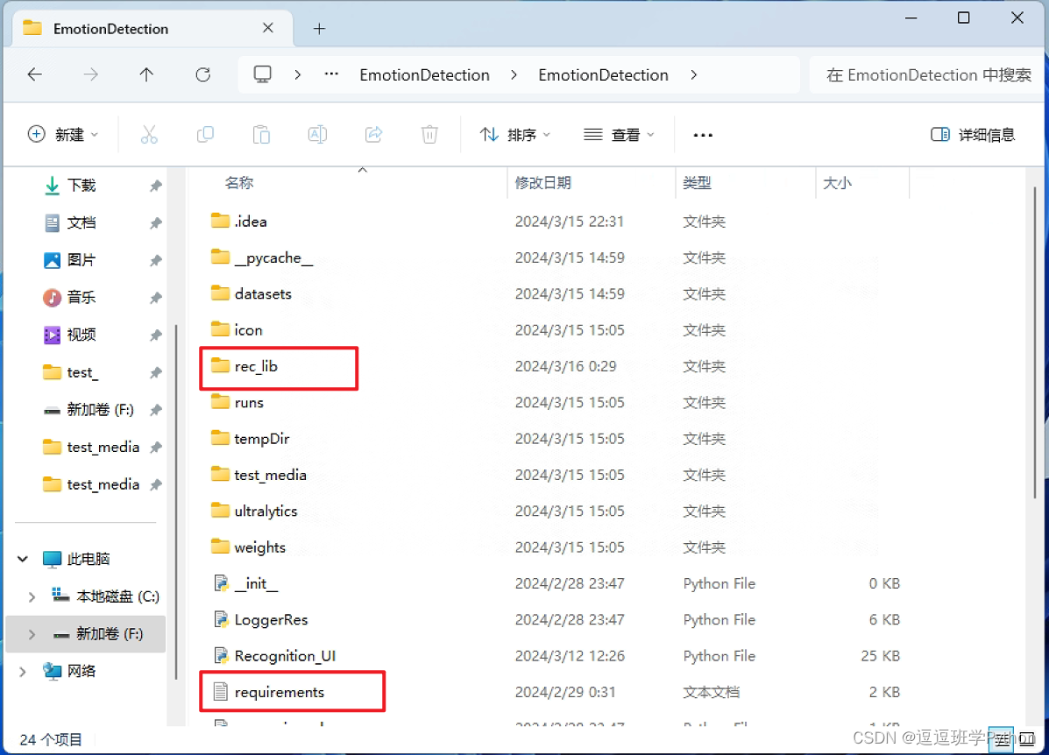The height and width of the screenshot is (755, 1049).
Task: Open the 查看 view dropdown
Action: coord(619,134)
